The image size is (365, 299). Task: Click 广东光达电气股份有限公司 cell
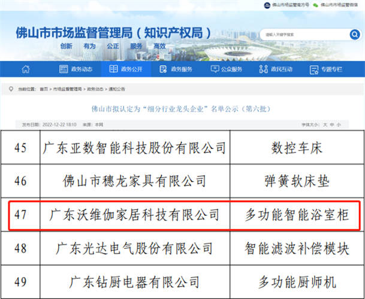(x=135, y=248)
